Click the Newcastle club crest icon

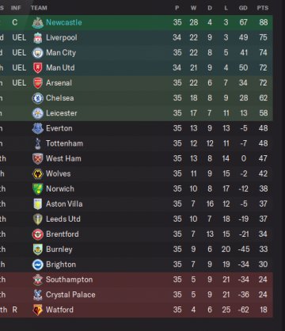[37, 22]
